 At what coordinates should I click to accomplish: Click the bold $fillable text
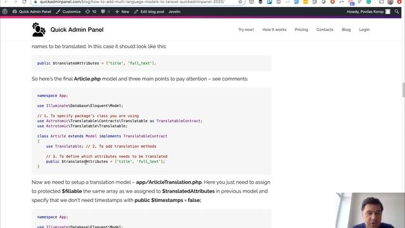(x=72, y=191)
